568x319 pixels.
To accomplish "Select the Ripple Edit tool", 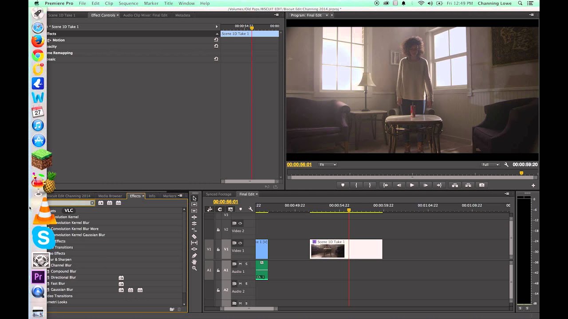I will click(x=194, y=217).
